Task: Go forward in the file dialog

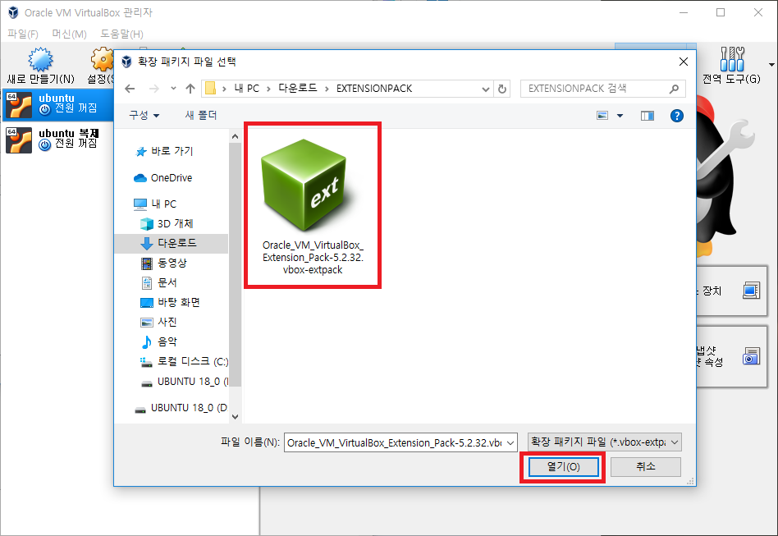Action: pyautogui.click(x=154, y=89)
